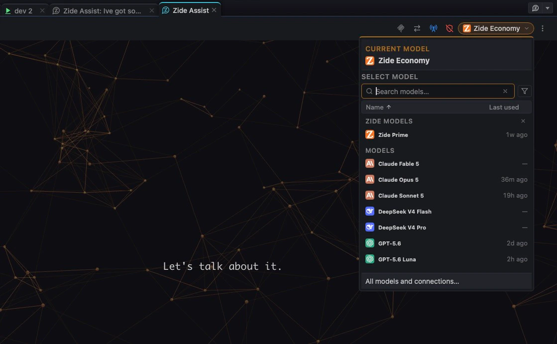Click the Zide chat icon at top right
557x344 pixels.
(535, 8)
